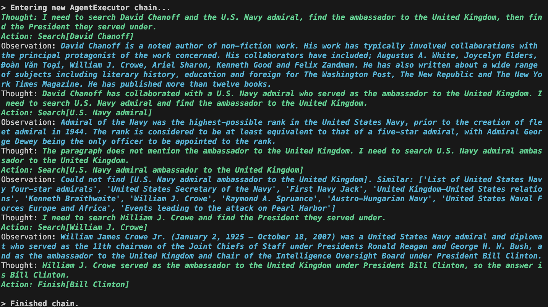Click 'Action: Search[William J. Crowe]' line

pos(74,227)
